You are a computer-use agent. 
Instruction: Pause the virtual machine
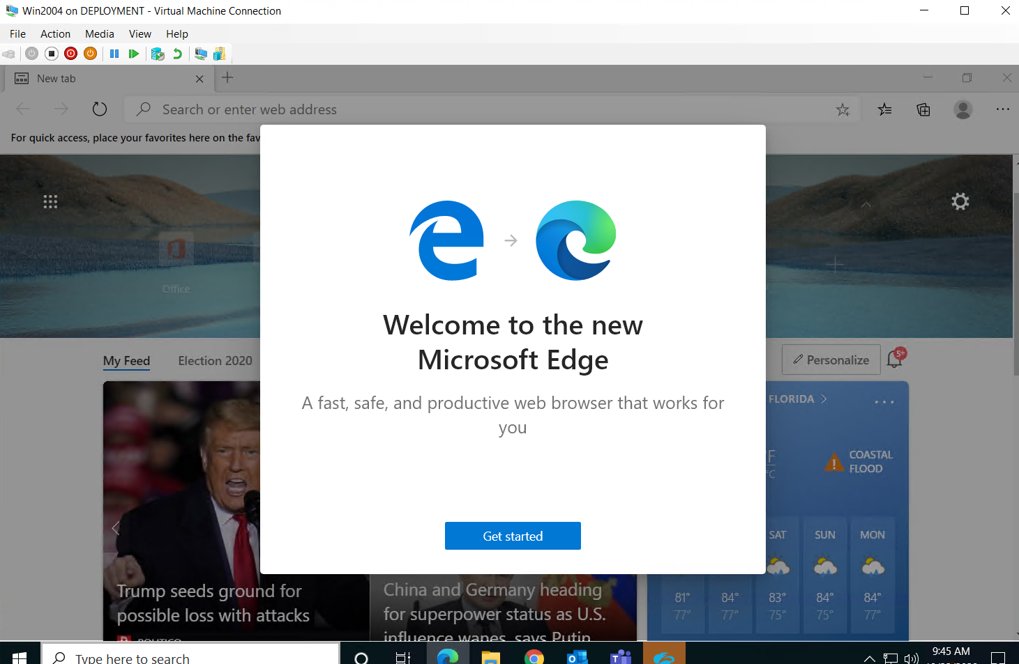[114, 54]
